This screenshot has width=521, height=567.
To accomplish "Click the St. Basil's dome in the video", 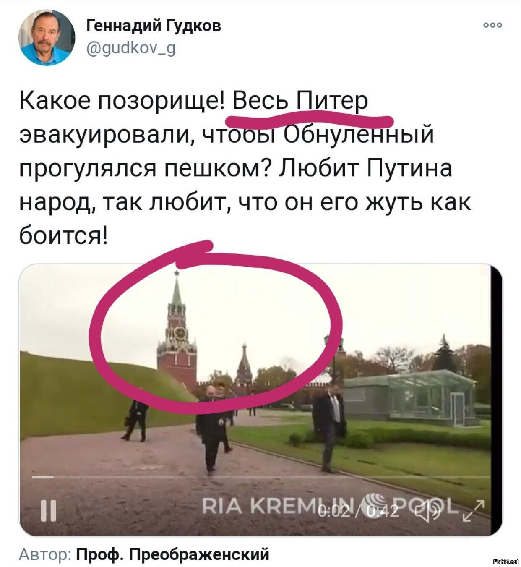I will (x=244, y=363).
